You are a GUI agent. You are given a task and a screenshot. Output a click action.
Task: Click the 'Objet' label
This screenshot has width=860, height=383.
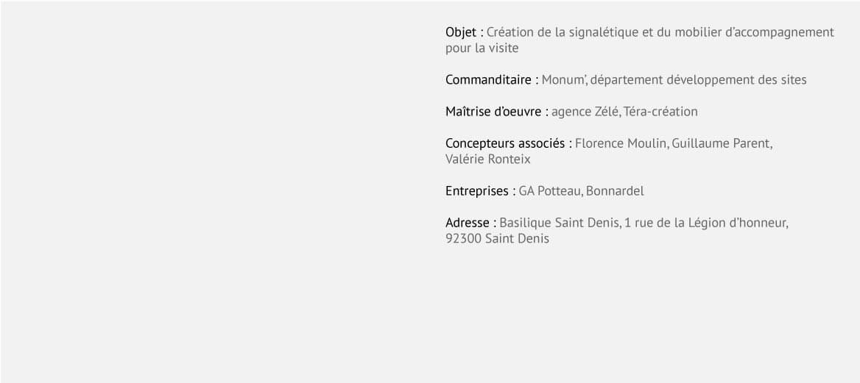point(461,33)
